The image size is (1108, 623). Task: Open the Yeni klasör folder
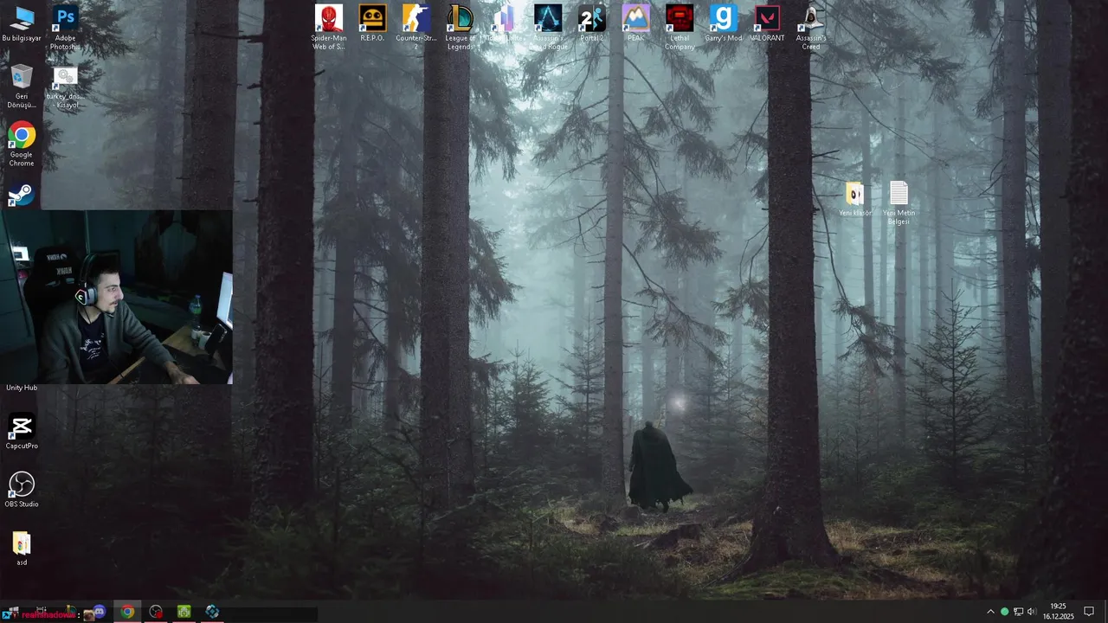point(854,198)
